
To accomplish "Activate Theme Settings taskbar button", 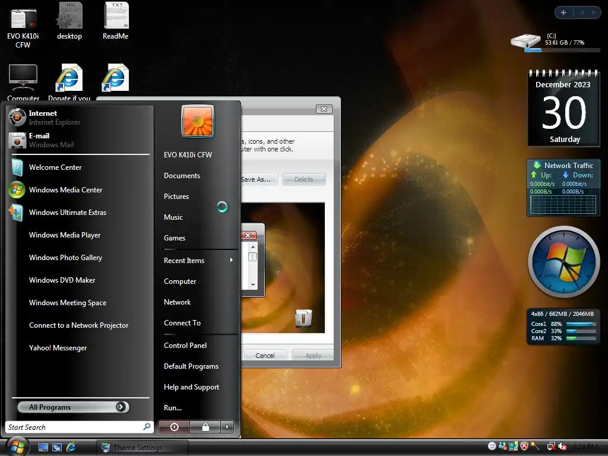I will (142, 448).
